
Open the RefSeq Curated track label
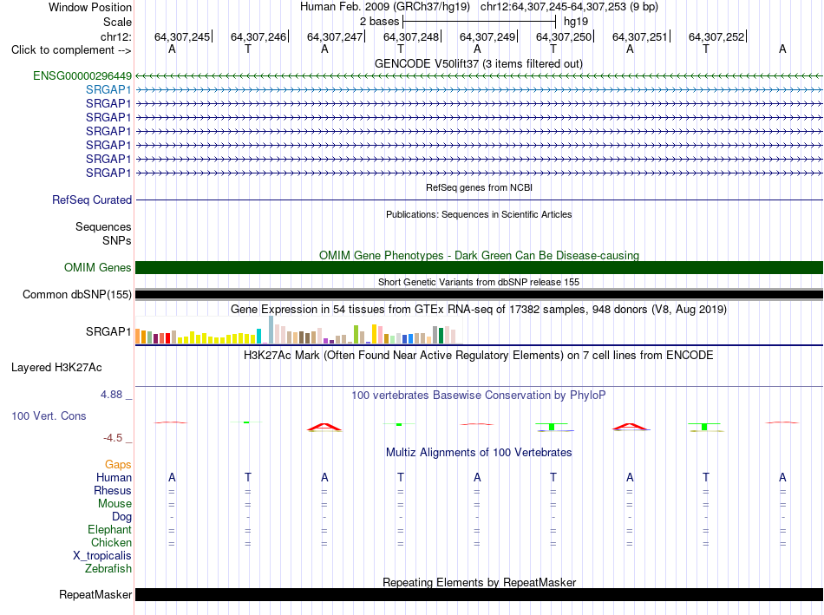[92, 200]
